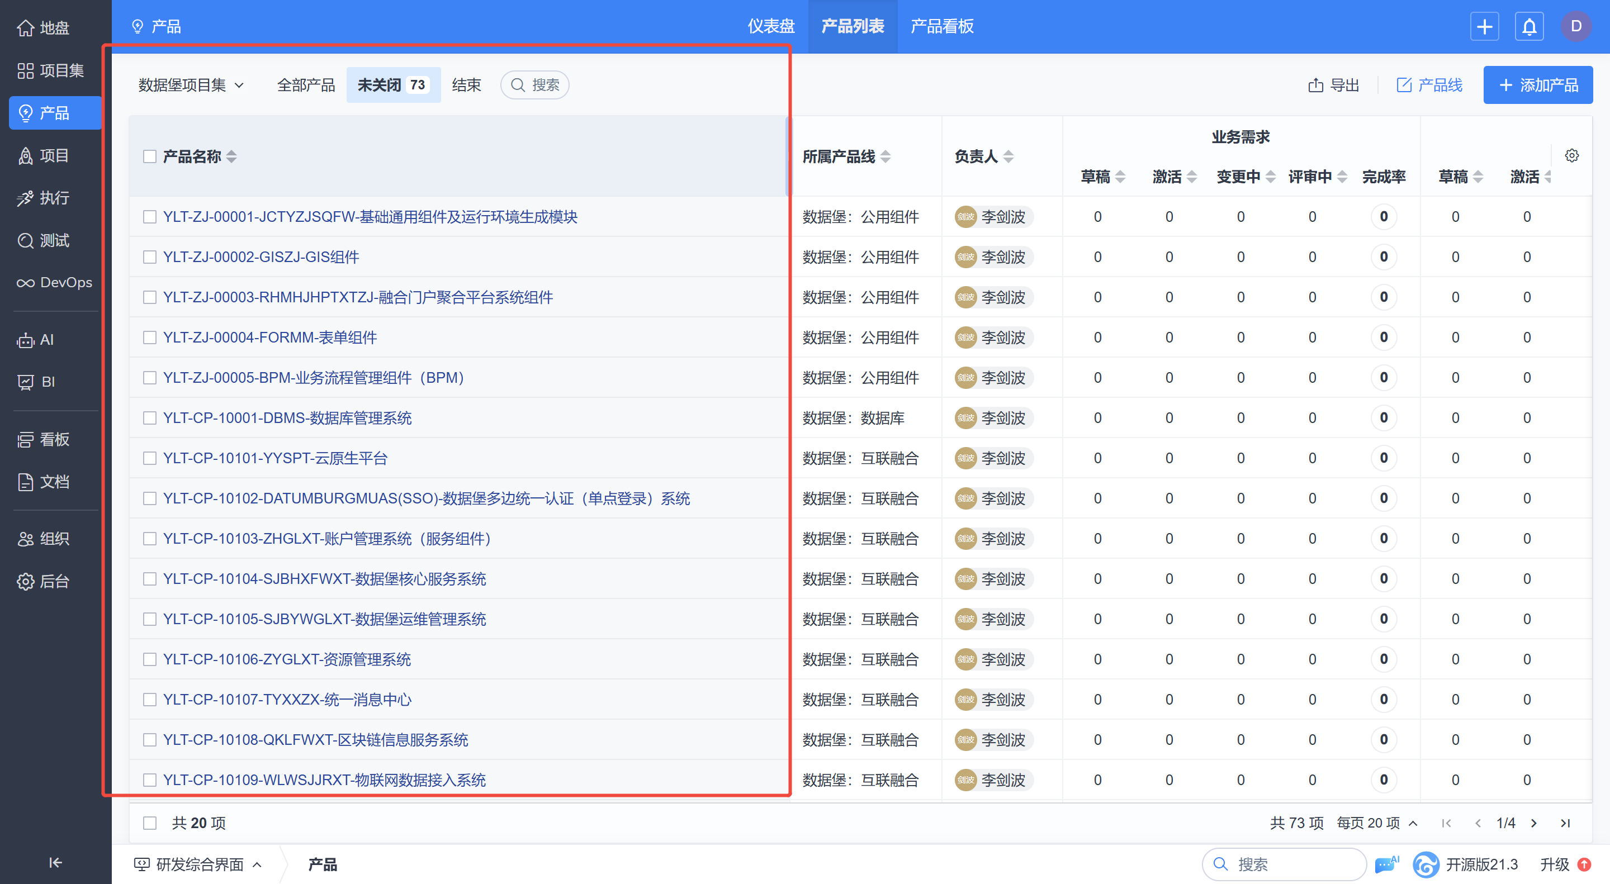Open the 测试 testing sidebar item
Viewport: 1610px width, 884px height.
coord(42,240)
